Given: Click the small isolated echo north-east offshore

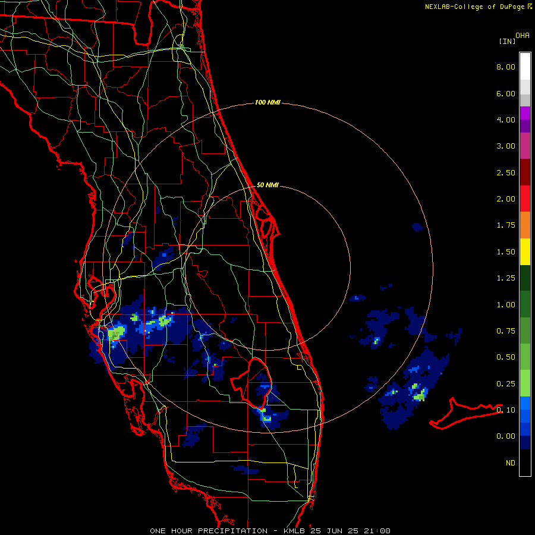Looking at the screenshot, I should click(x=417, y=227).
